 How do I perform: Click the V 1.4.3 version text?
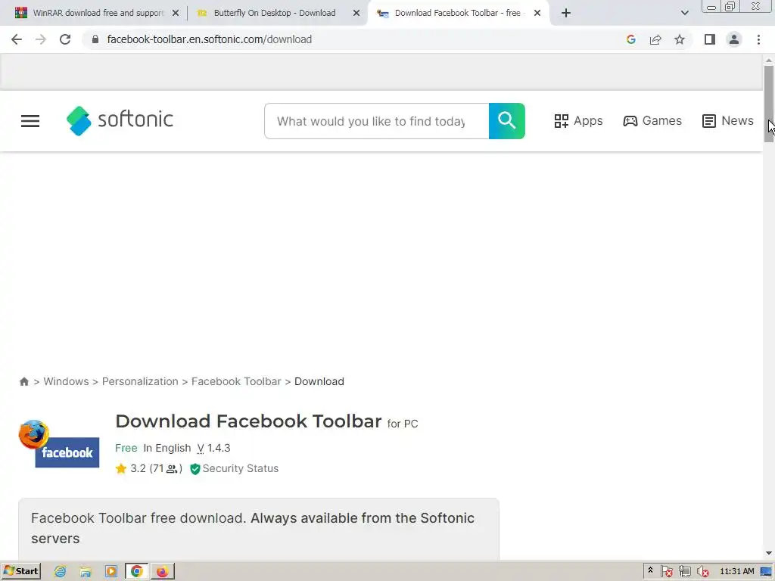[213, 448]
